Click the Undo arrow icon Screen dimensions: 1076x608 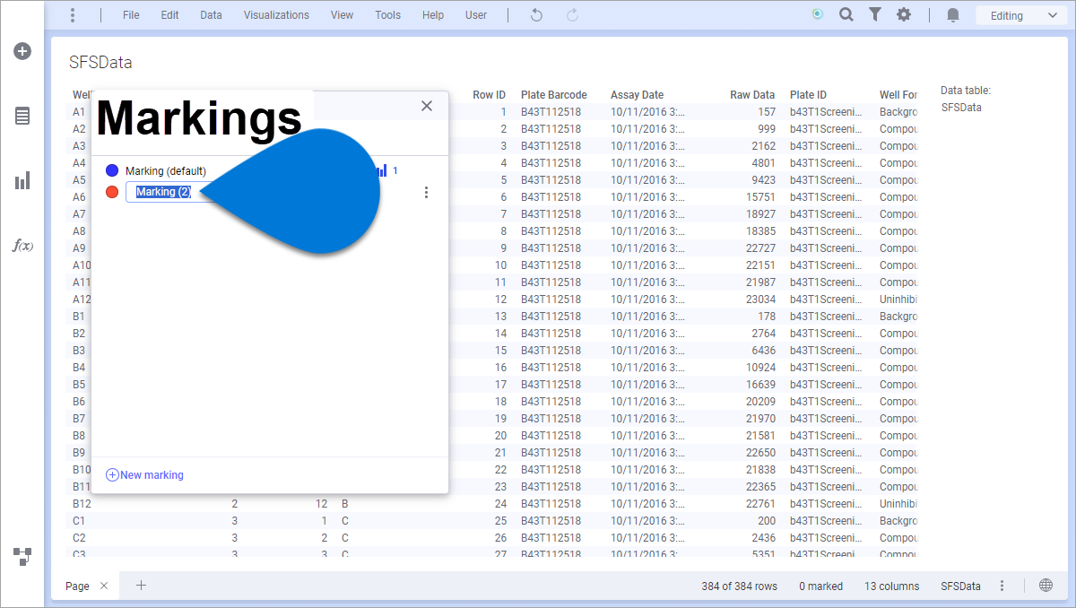[x=536, y=15]
